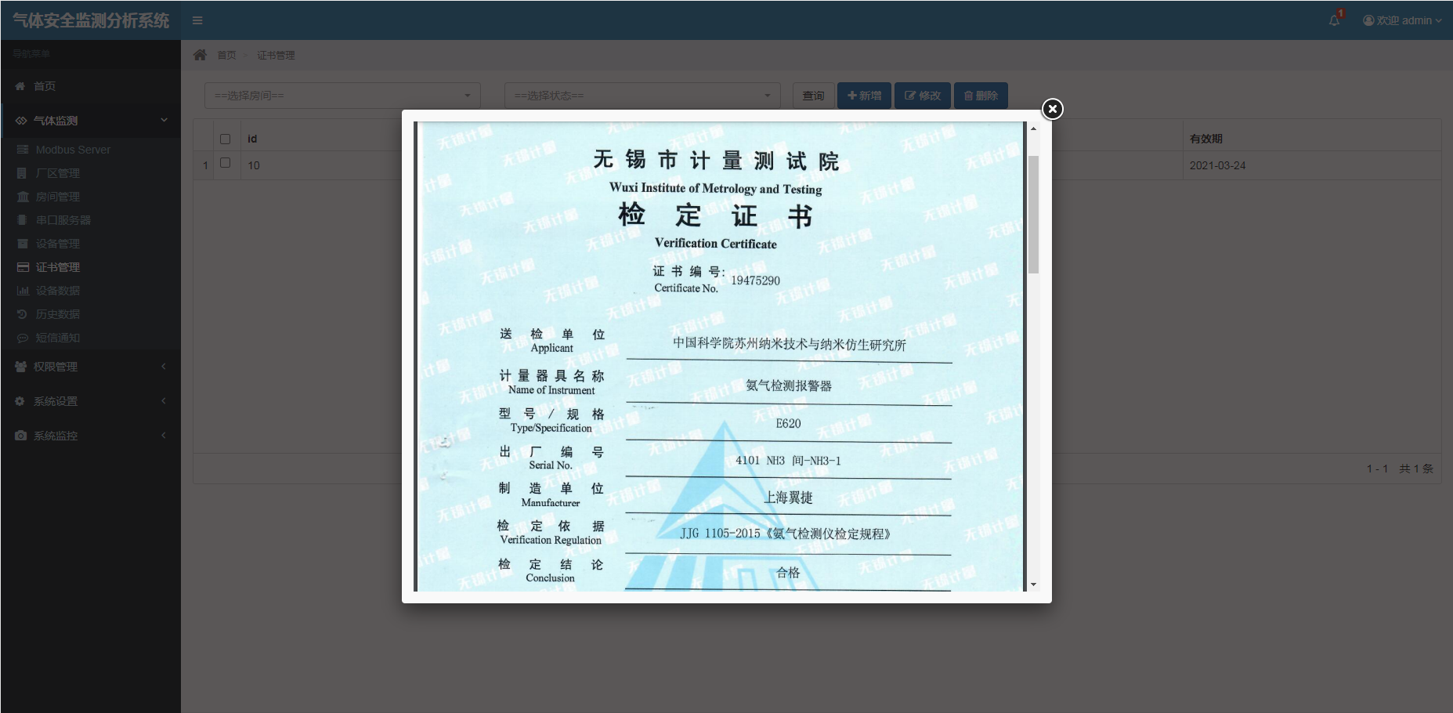Toggle the select-all header checkbox
The height and width of the screenshot is (713, 1453).
pos(226,139)
